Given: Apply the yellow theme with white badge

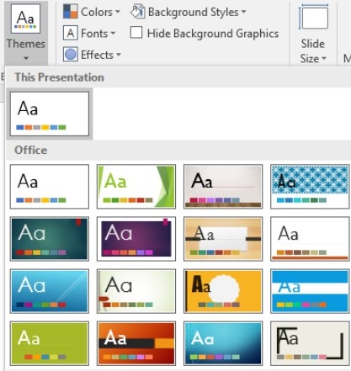Looking at the screenshot, I should [223, 291].
